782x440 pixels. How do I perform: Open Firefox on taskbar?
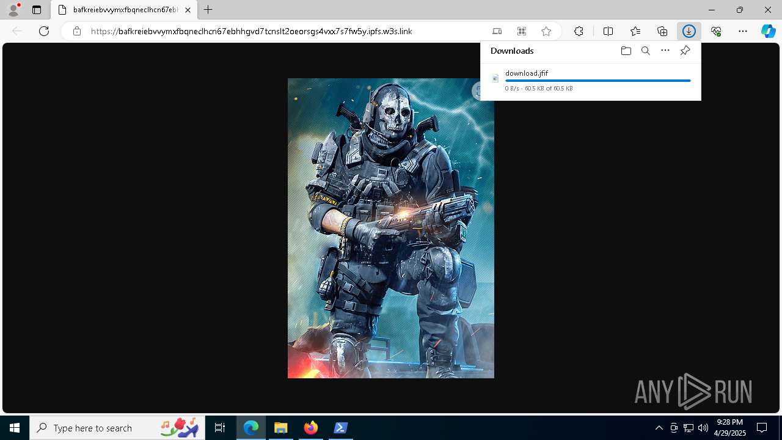pyautogui.click(x=311, y=428)
